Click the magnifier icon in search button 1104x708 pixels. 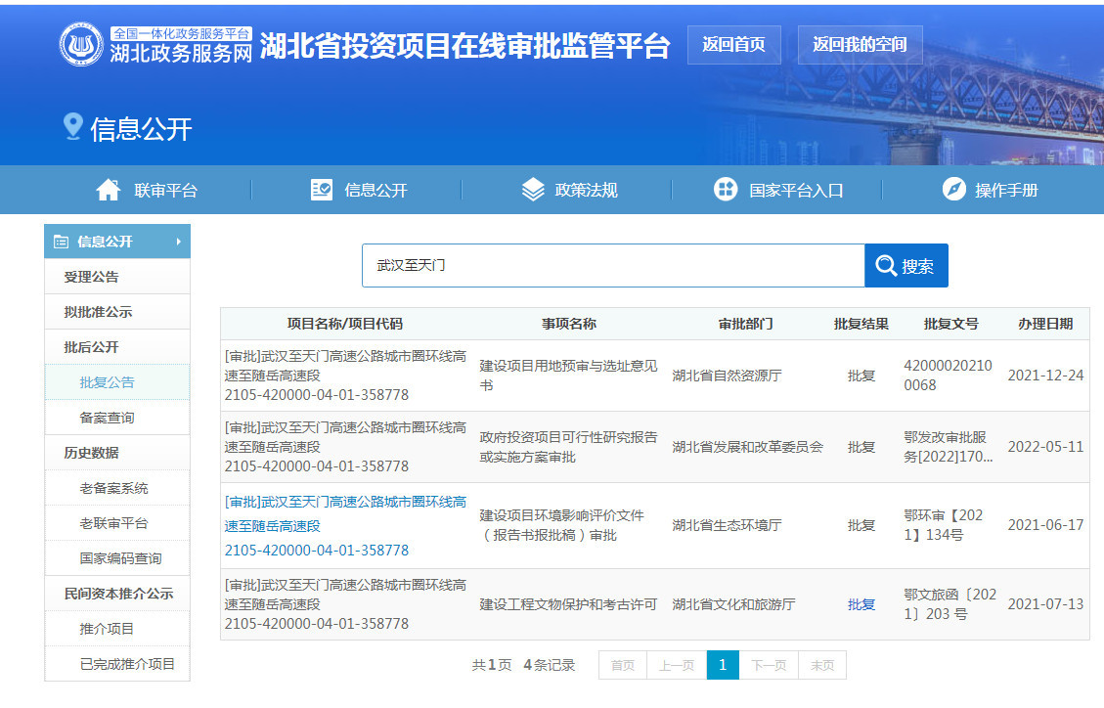[886, 266]
